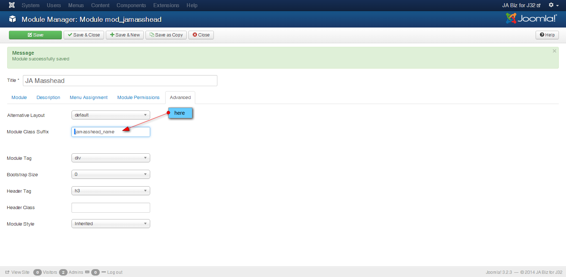Image resolution: width=566 pixels, height=277 pixels.
Task: Click the Module Class Suffix field
Action: pos(111,132)
